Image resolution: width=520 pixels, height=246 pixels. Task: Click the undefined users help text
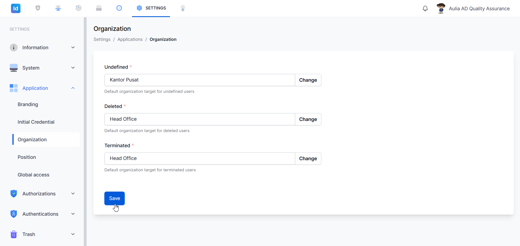(x=149, y=91)
